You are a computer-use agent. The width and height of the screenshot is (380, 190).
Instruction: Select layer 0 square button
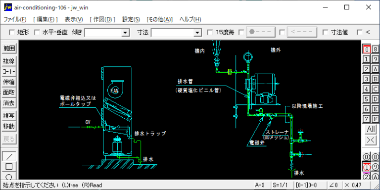(x=367, y=49)
